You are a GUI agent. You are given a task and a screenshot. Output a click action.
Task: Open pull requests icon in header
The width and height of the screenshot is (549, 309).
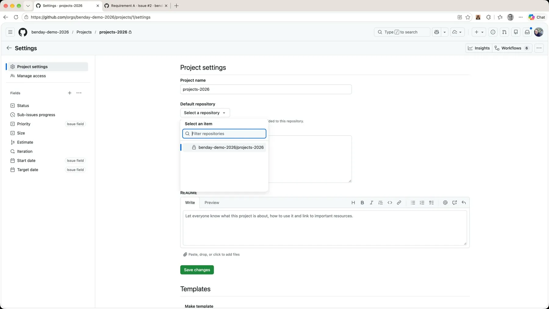pos(504,32)
